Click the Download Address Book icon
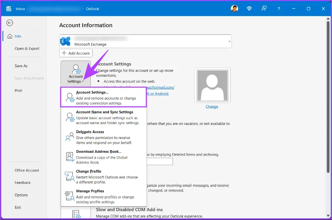The image size is (332, 220). (70, 157)
